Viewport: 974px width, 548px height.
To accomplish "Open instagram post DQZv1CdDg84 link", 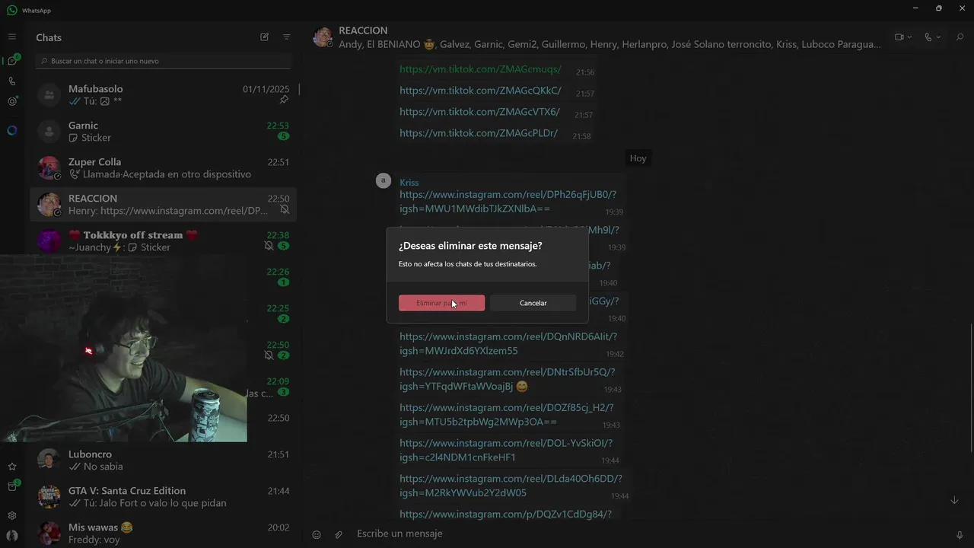I will [x=505, y=515].
